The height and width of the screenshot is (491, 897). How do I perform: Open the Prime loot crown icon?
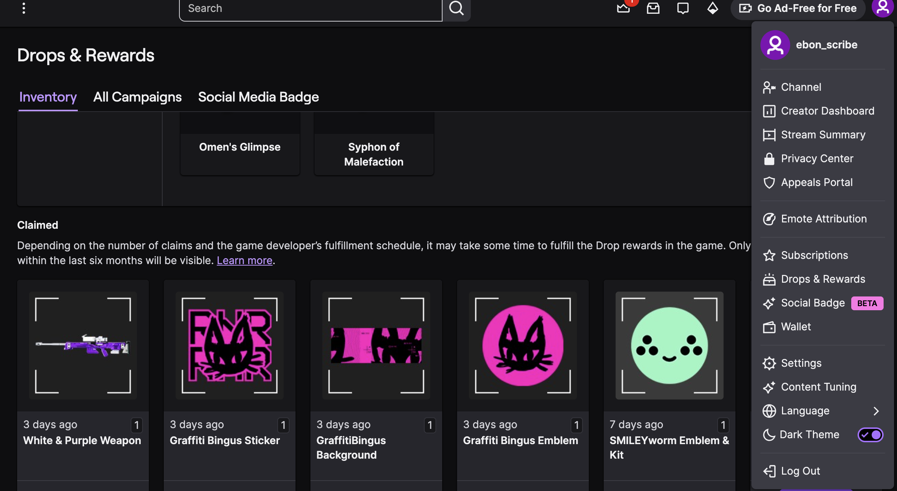(x=623, y=7)
